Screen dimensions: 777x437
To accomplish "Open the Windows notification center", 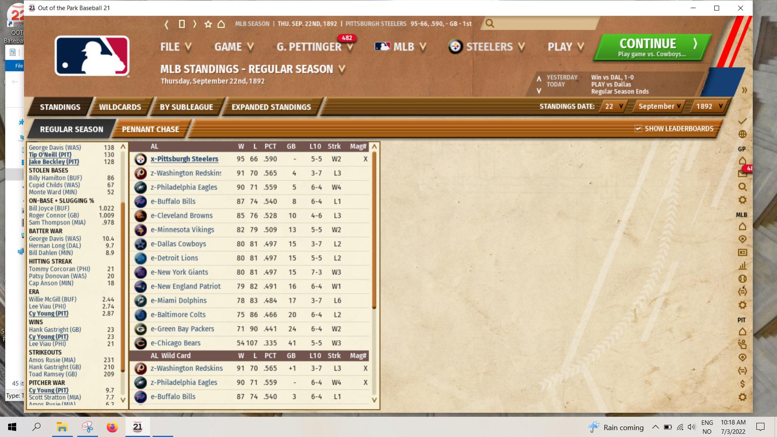I will (x=760, y=427).
